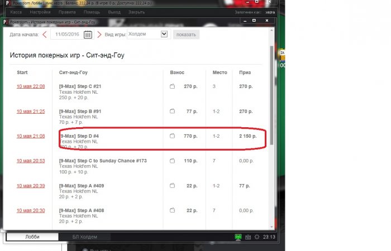Click wallet icon in Sunday Chance #173 row
The height and width of the screenshot is (251, 391).
(x=172, y=161)
